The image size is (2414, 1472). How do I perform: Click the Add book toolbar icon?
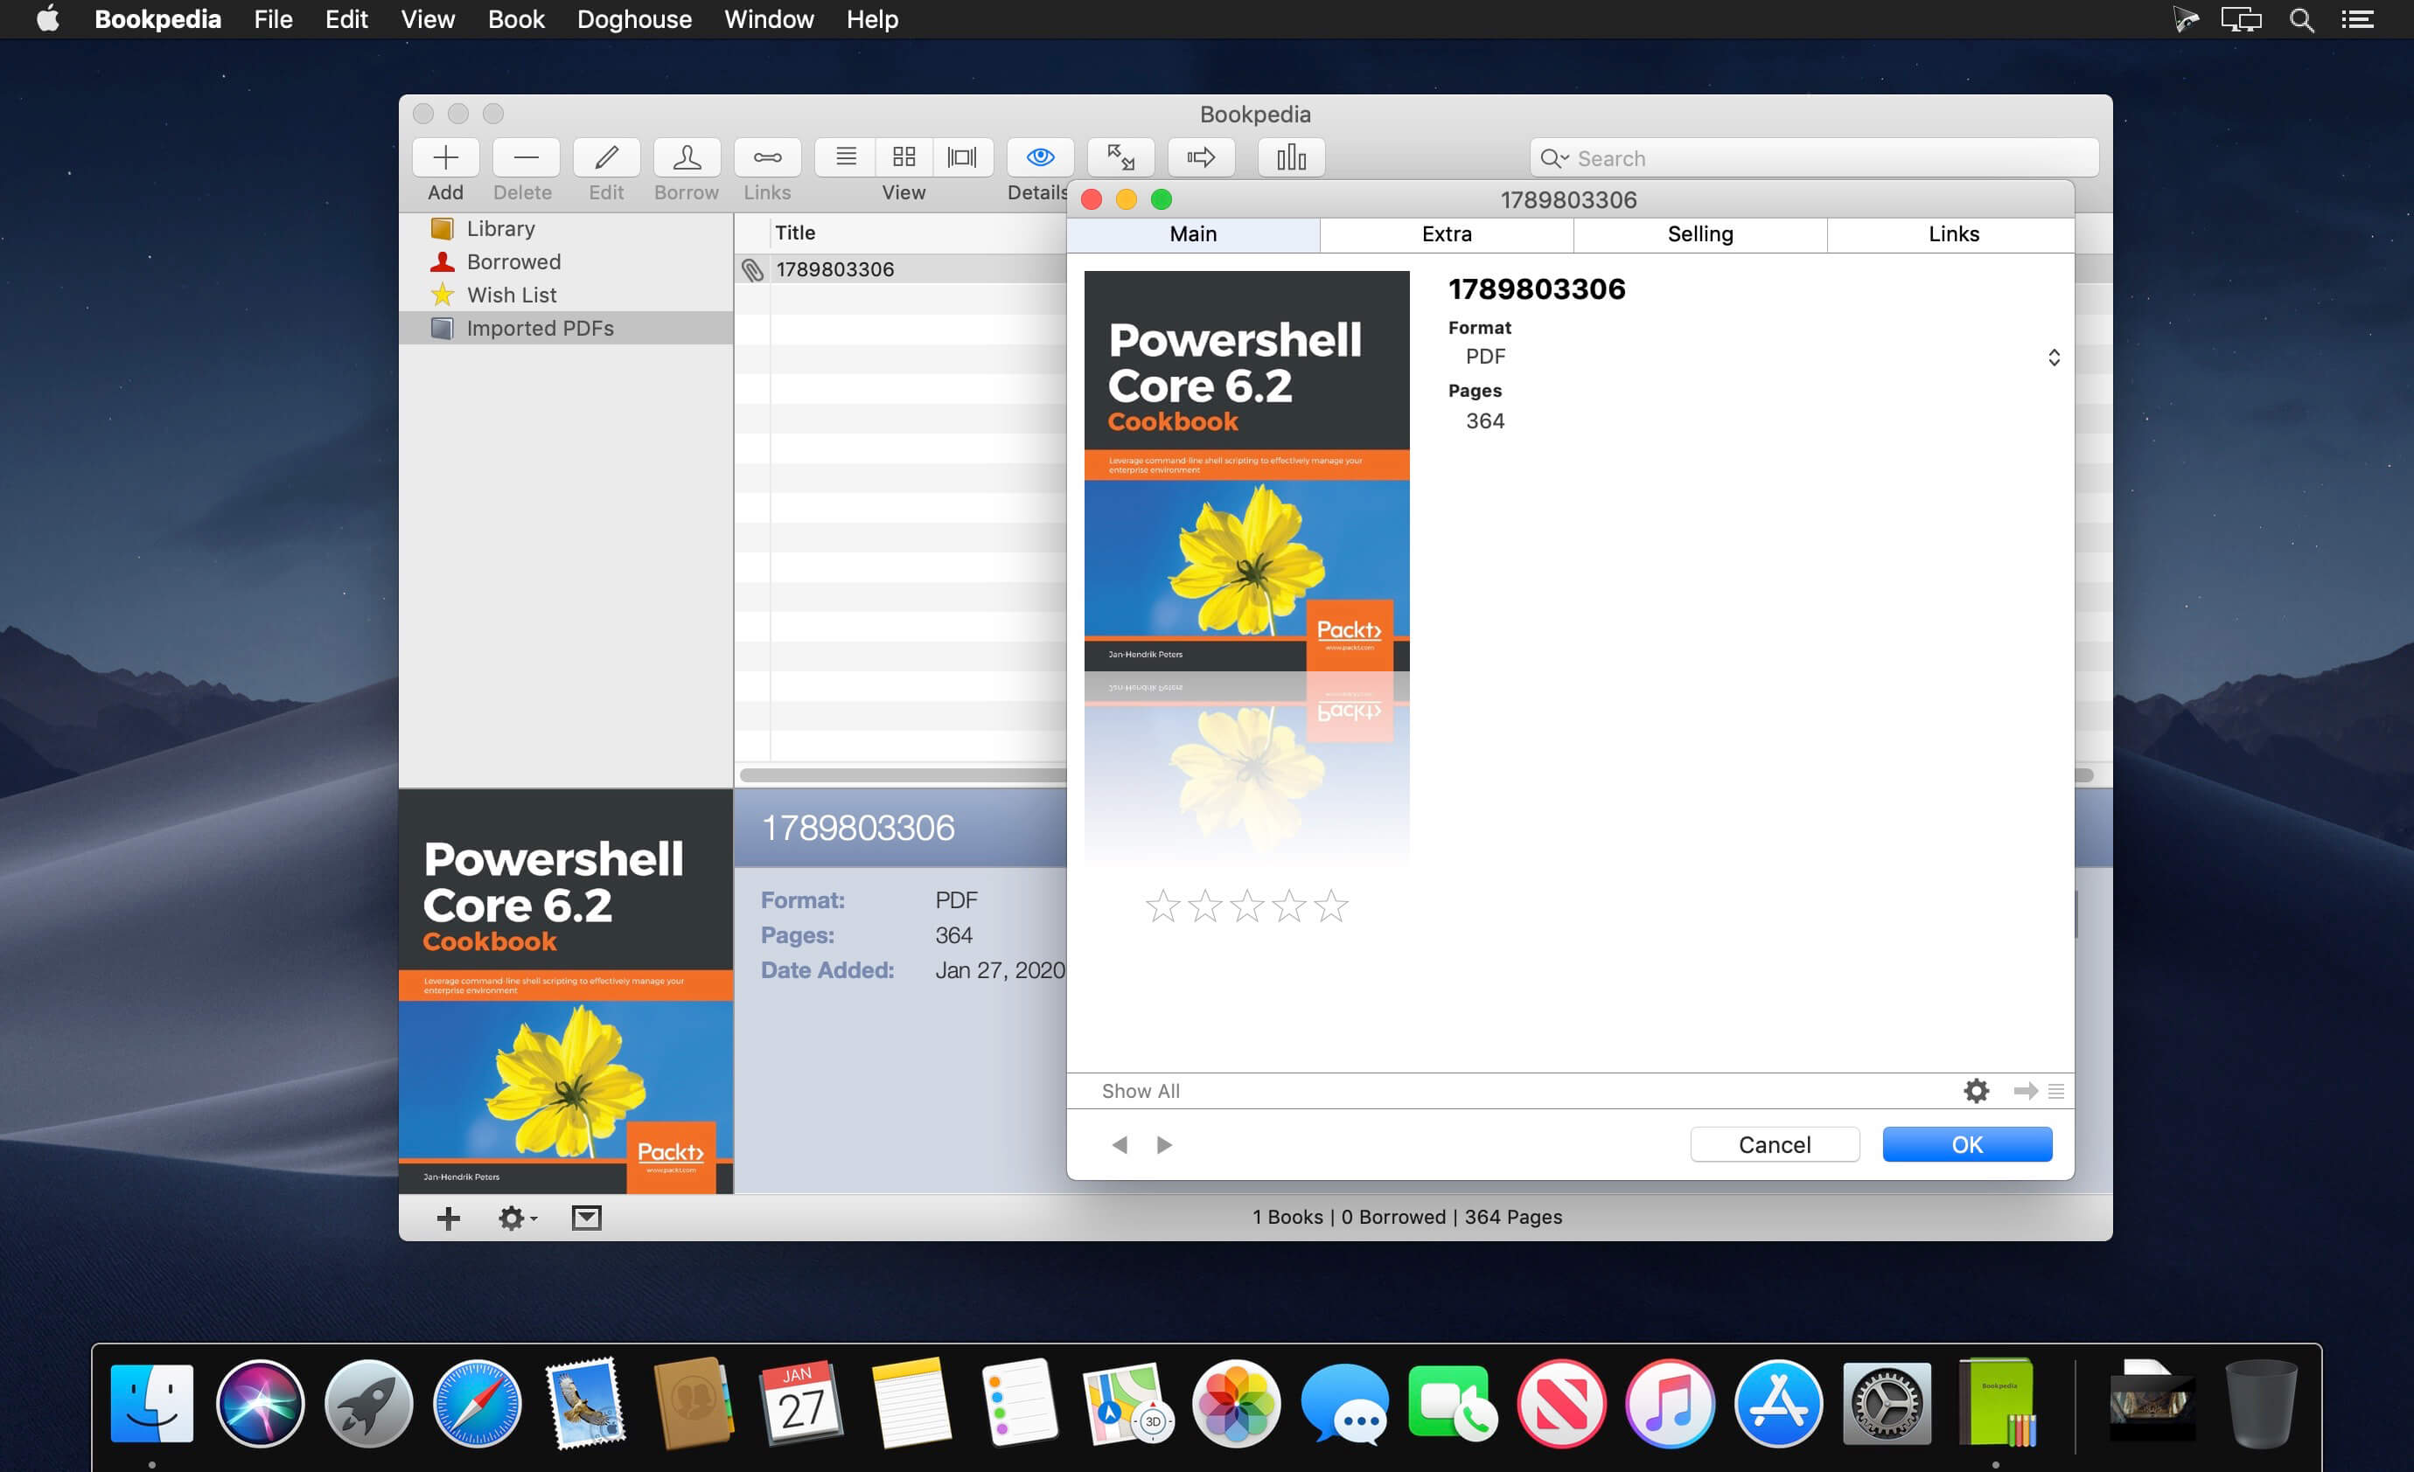(x=446, y=157)
